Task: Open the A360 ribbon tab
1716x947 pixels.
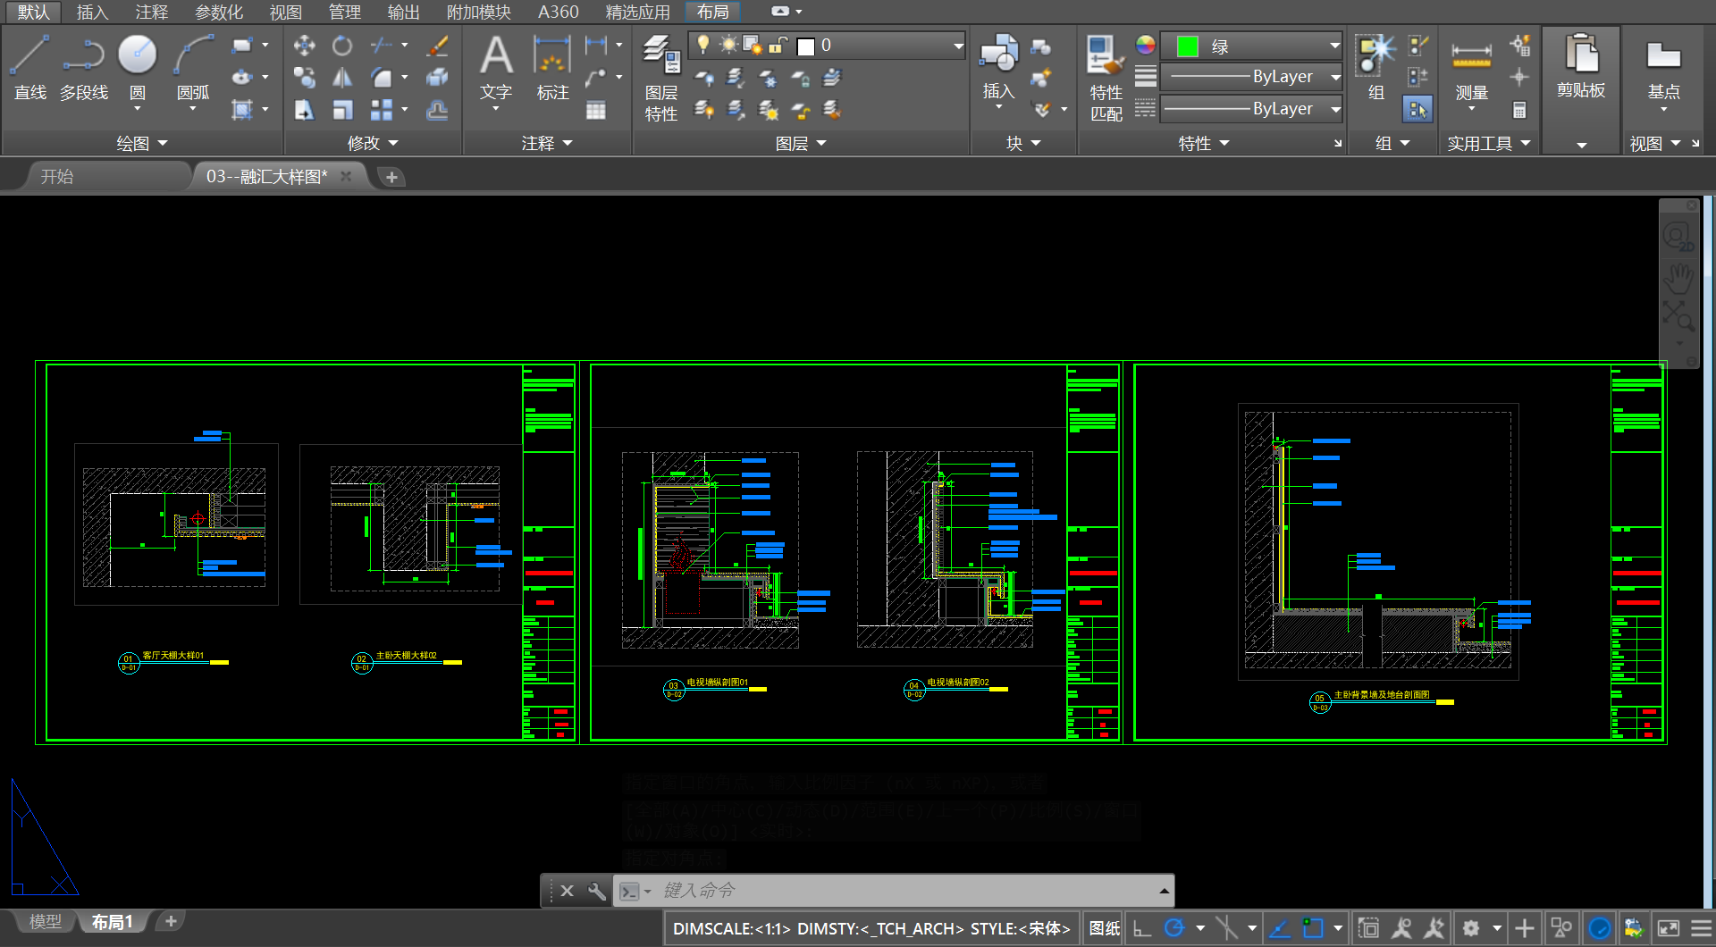Action: coord(559,12)
